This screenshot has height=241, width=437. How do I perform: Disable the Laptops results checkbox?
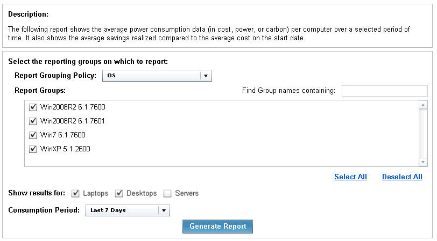pyautogui.click(x=75, y=193)
